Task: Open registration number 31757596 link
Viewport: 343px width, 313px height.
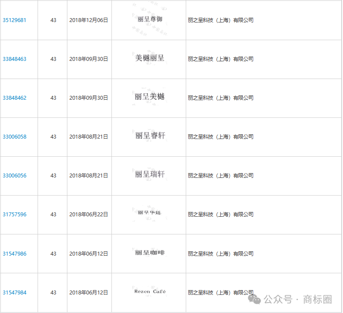Action: [14, 215]
